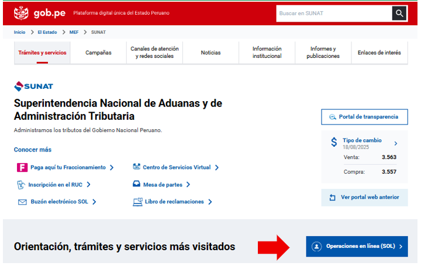Click the magnifying glass search button

(x=399, y=13)
